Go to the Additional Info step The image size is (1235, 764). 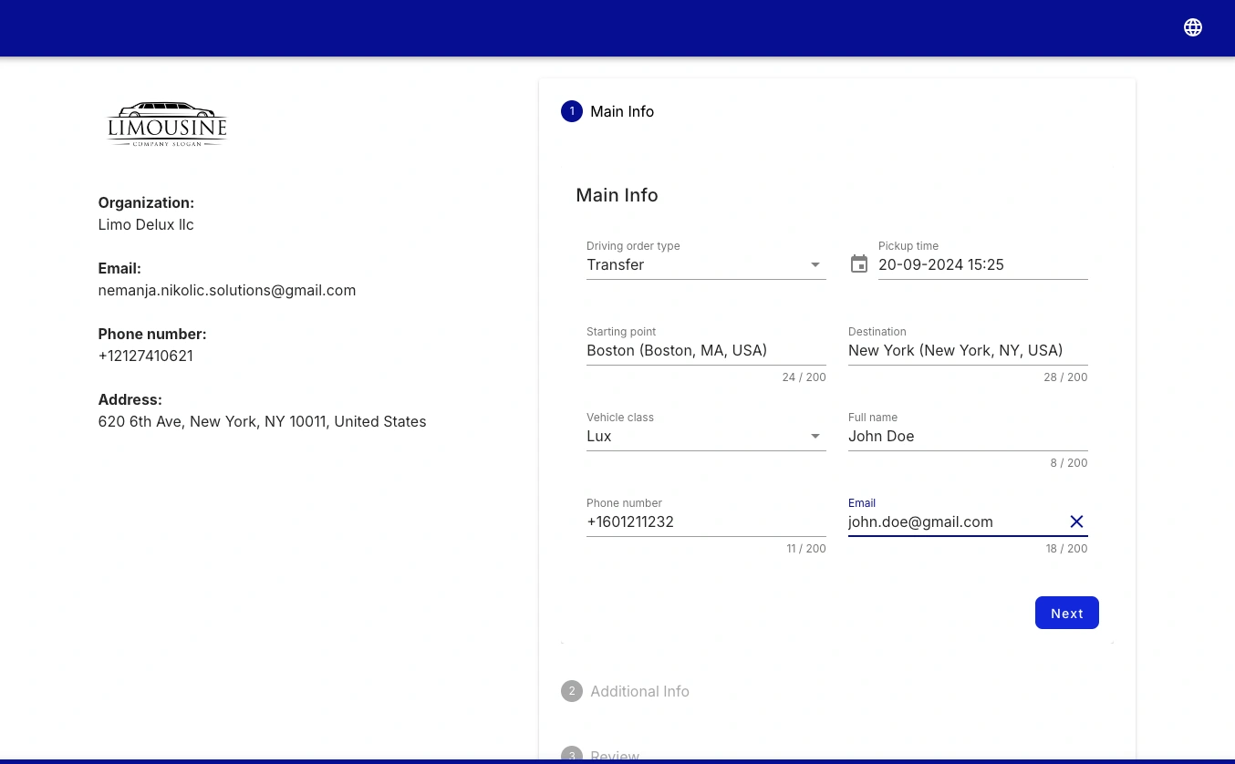coord(639,691)
